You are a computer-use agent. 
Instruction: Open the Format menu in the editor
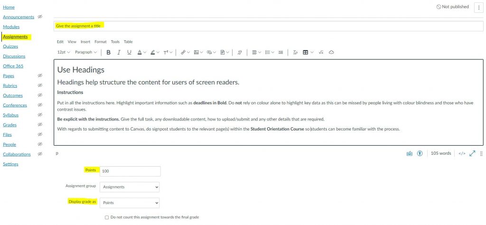[100, 42]
